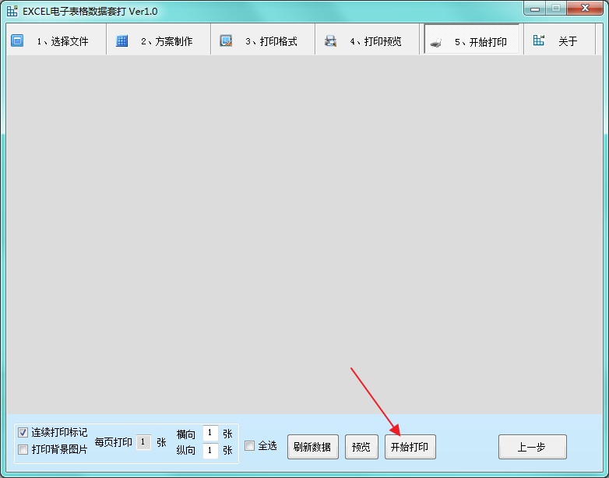Screen dimensions: 609x478
Task: Switch to the 2、方案制作 tab
Action: [158, 39]
